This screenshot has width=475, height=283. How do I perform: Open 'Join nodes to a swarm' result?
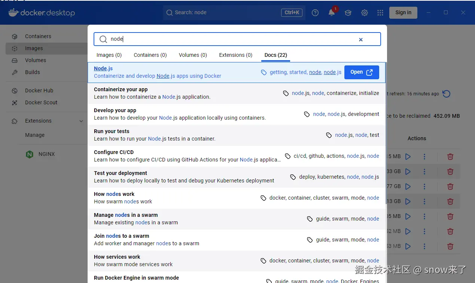click(237, 240)
